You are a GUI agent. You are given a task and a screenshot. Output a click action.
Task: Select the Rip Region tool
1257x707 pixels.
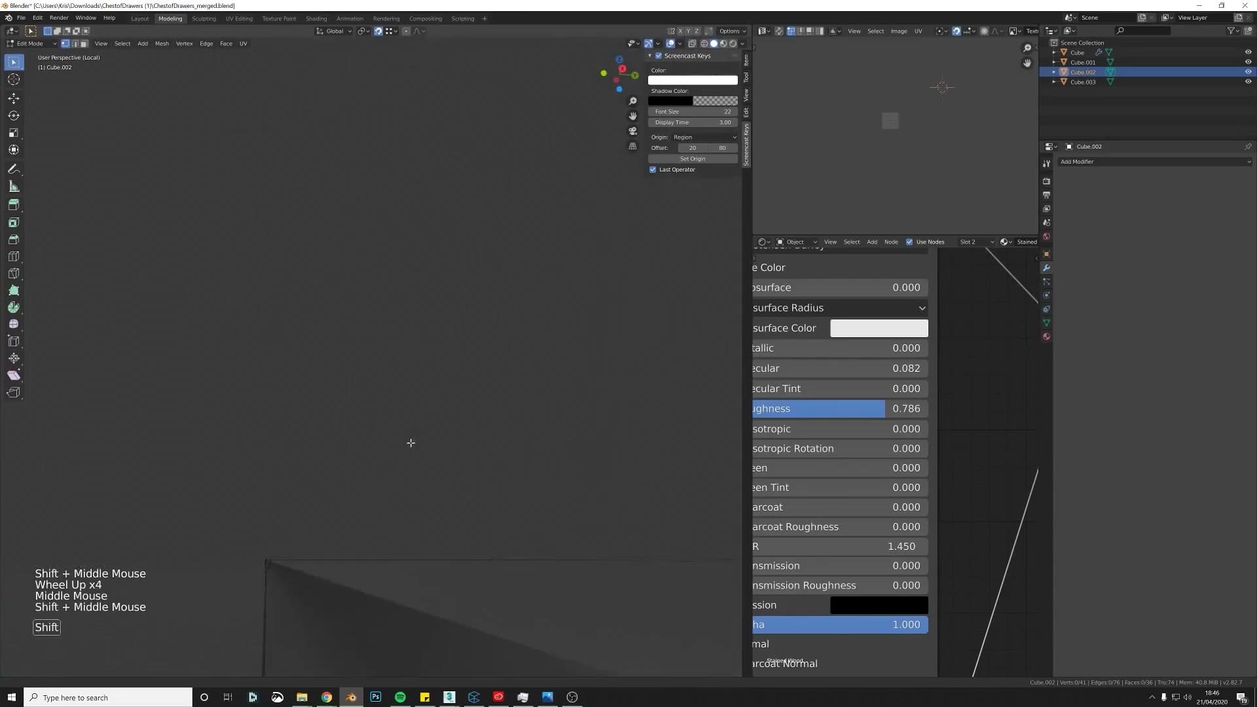[x=14, y=393]
